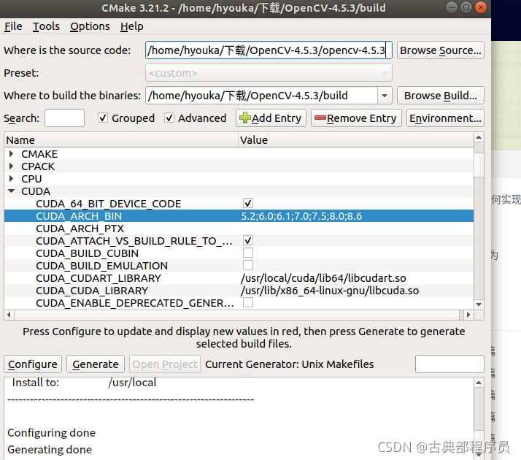Screen dimensions: 521x460
Task: Click the cache table scroll left arrow
Action: (9, 315)
